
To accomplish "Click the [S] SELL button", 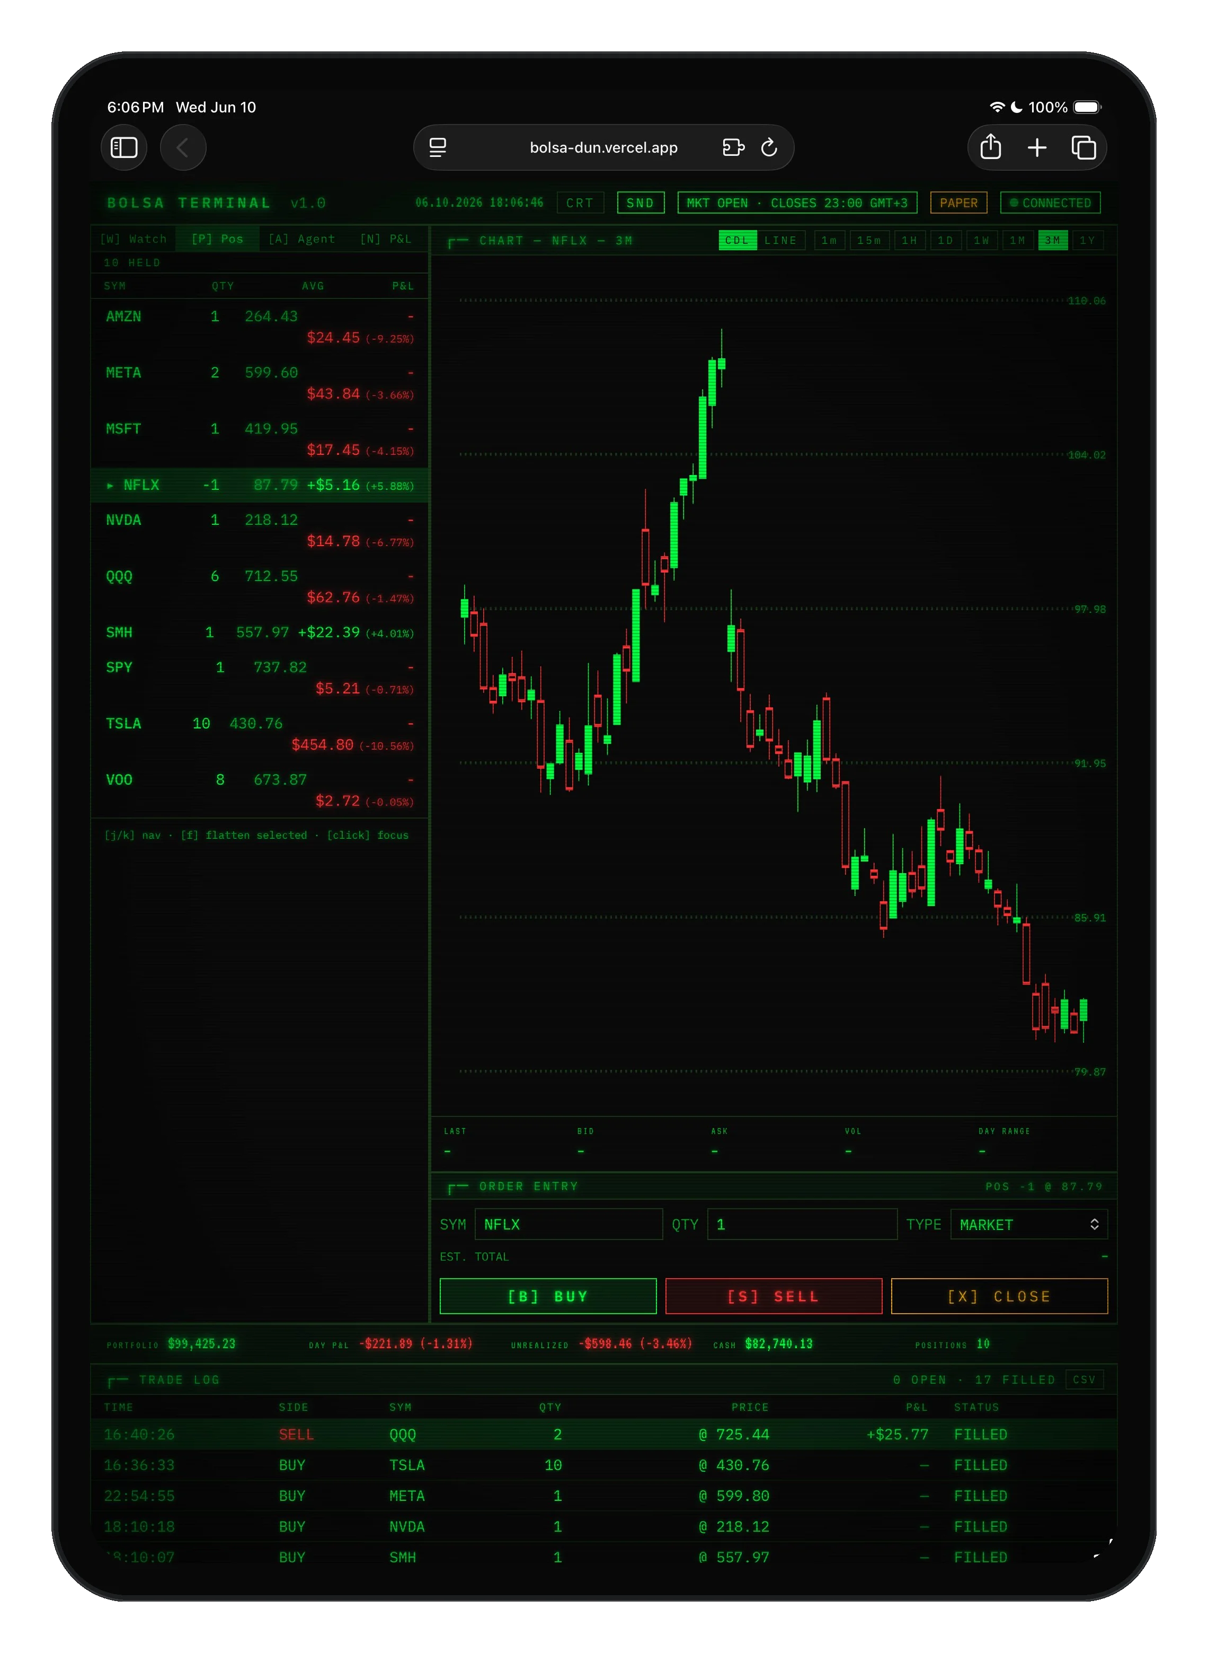I will click(x=774, y=1296).
